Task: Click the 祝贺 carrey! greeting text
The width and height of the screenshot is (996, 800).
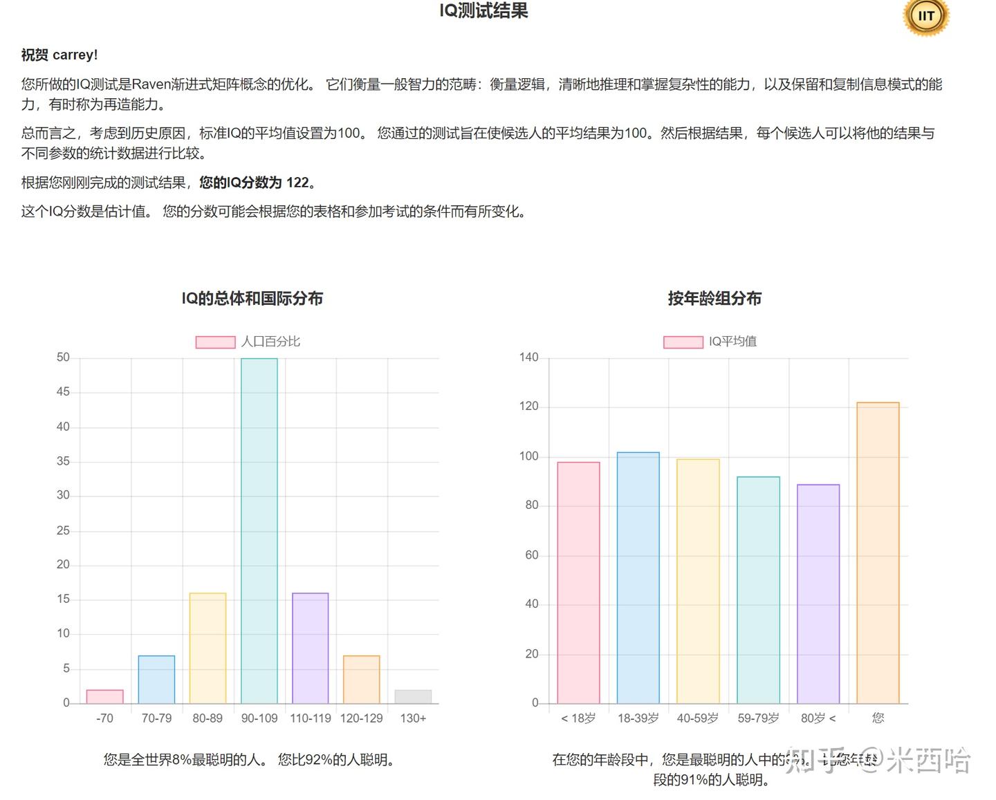Action: click(x=60, y=55)
